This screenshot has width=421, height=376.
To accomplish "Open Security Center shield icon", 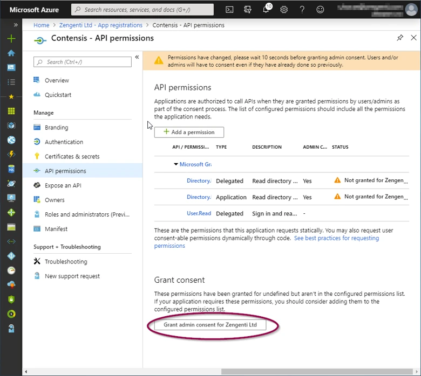I will [11, 300].
